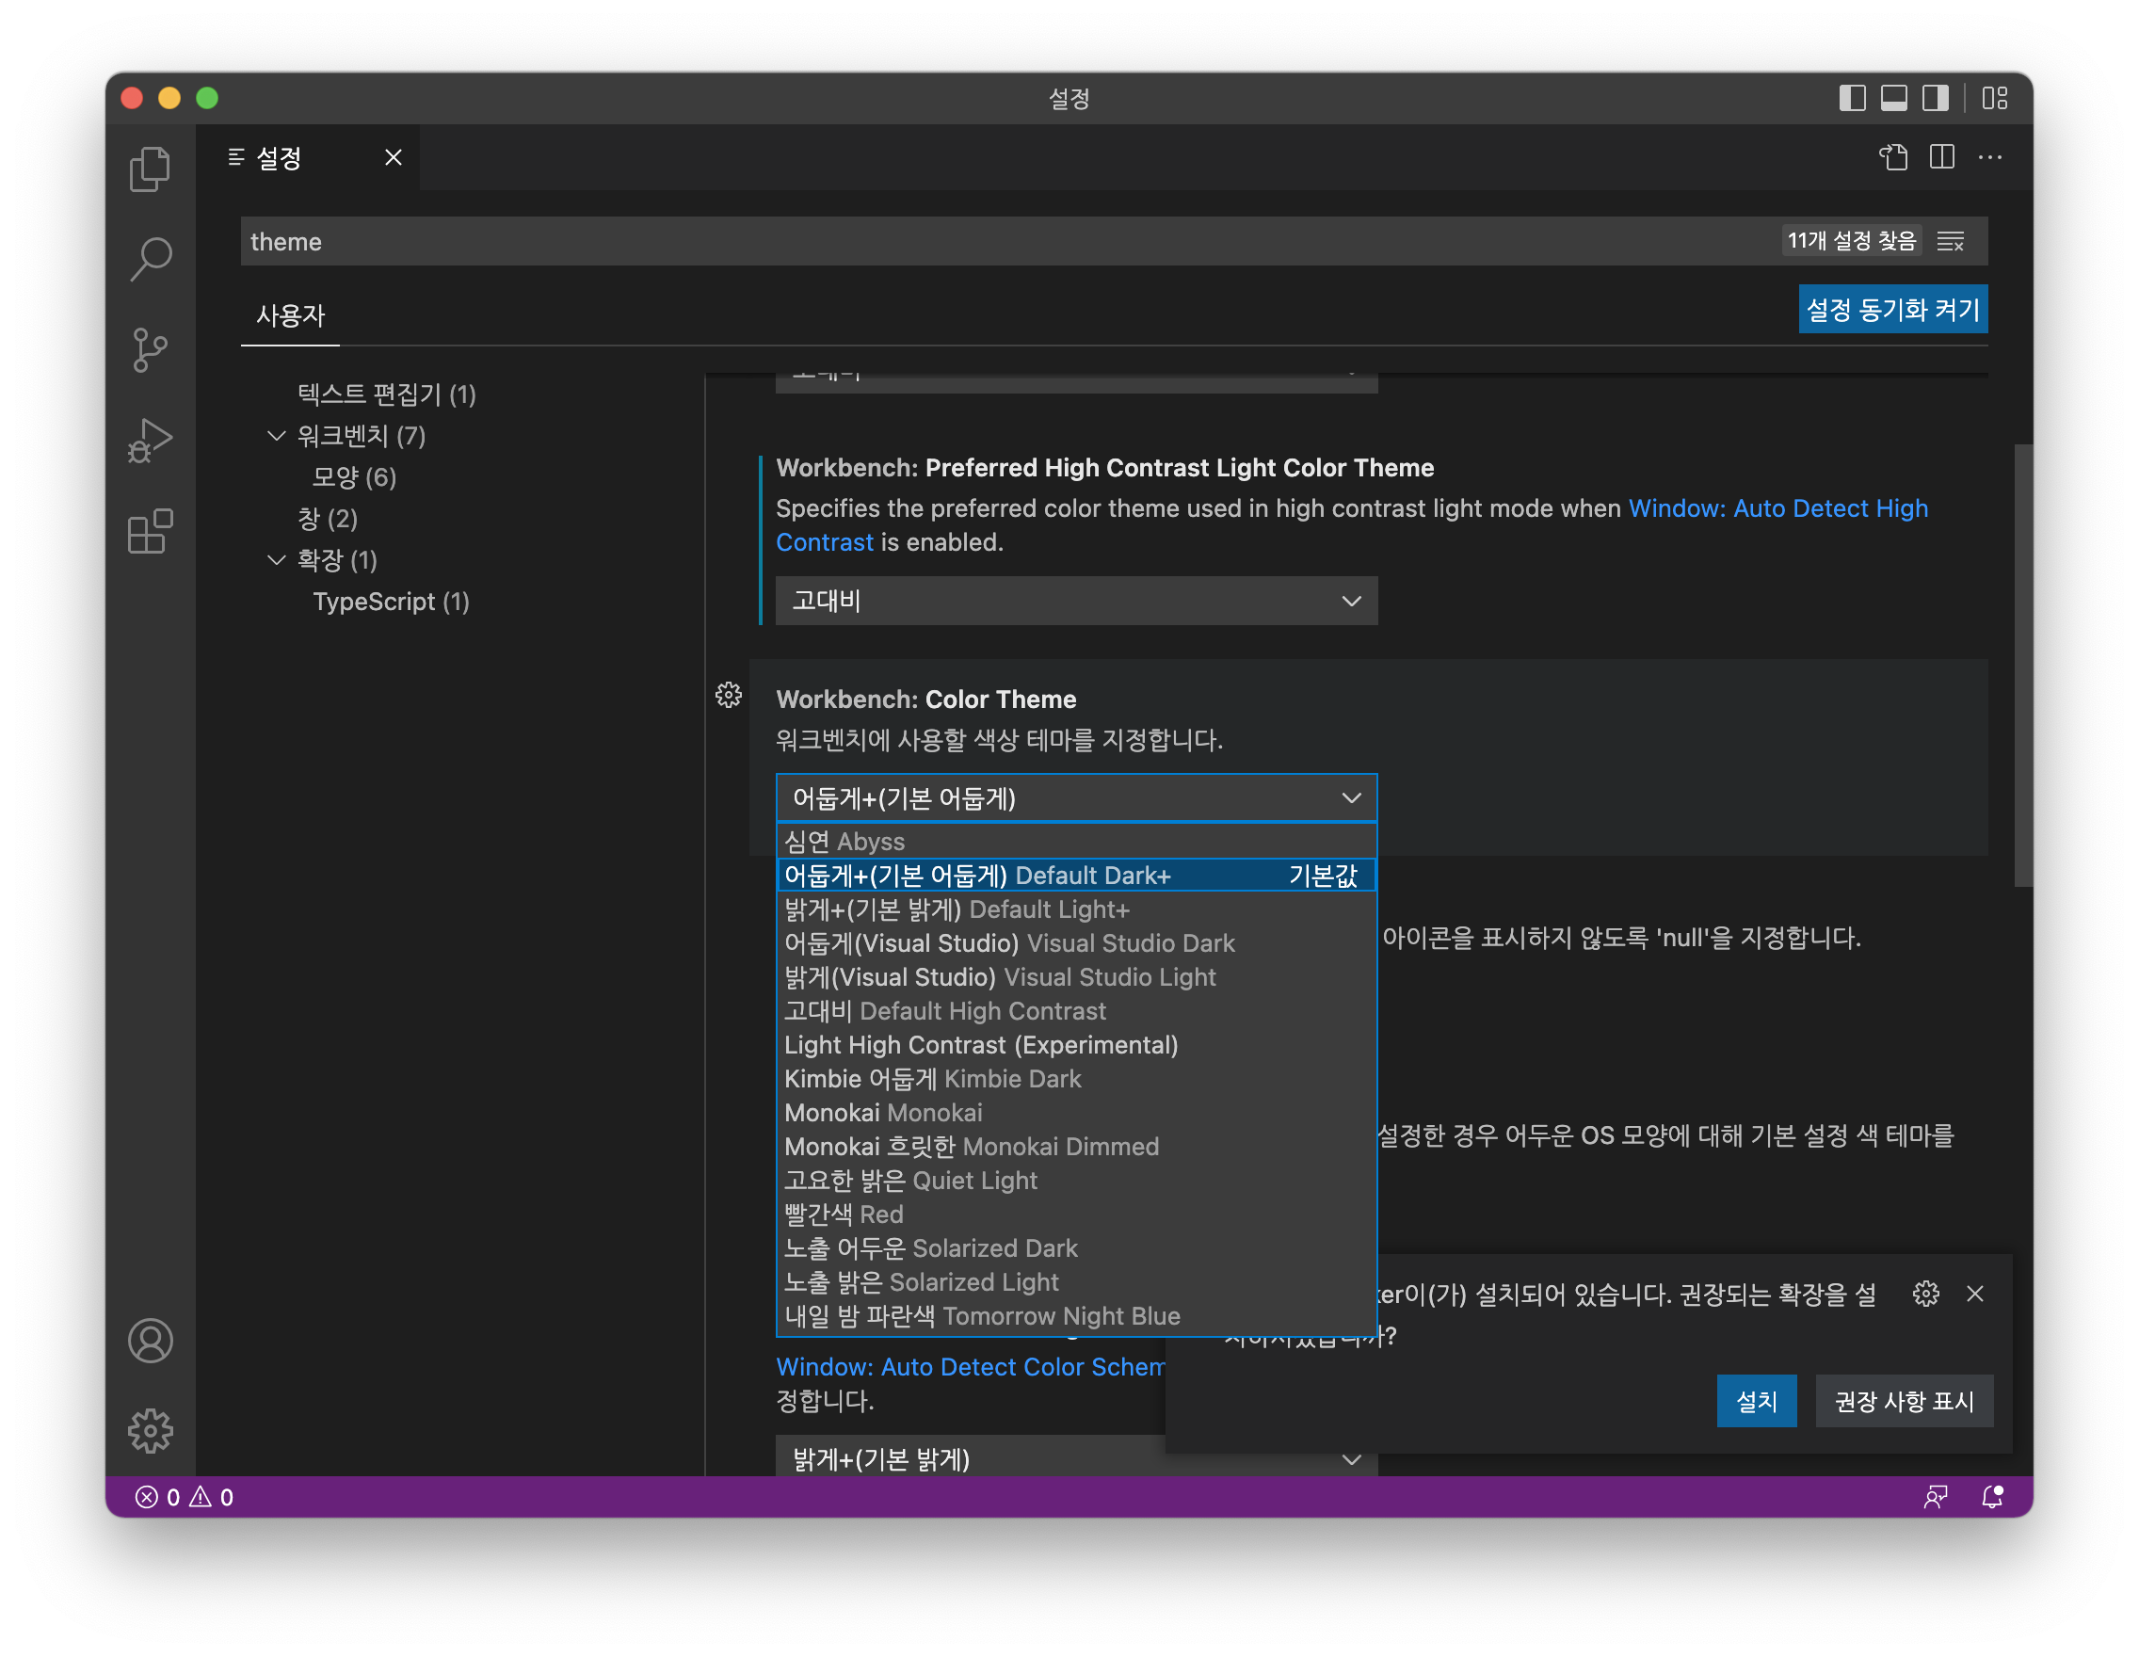
Task: Toggle the bottom panel layout button
Action: 1893,98
